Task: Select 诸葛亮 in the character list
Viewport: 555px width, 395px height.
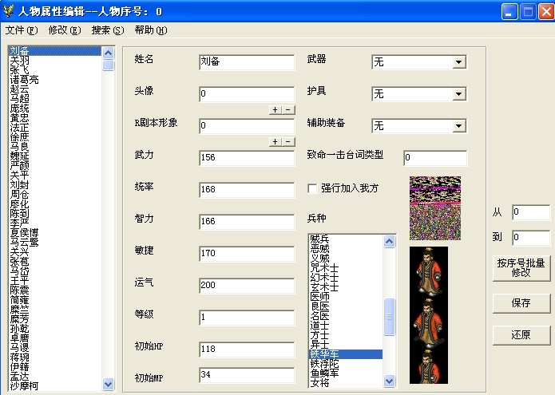Action: (24, 80)
